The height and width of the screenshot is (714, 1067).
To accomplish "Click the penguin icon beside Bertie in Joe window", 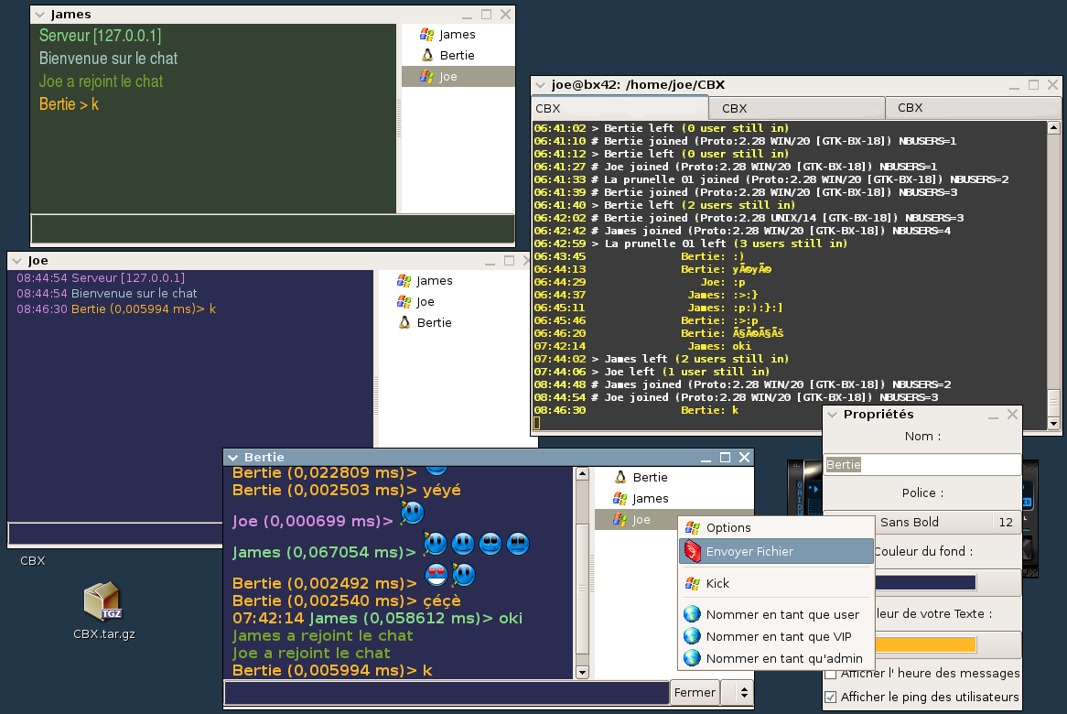I will 404,322.
